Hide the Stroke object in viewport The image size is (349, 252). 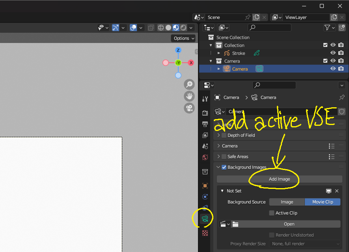(x=333, y=53)
